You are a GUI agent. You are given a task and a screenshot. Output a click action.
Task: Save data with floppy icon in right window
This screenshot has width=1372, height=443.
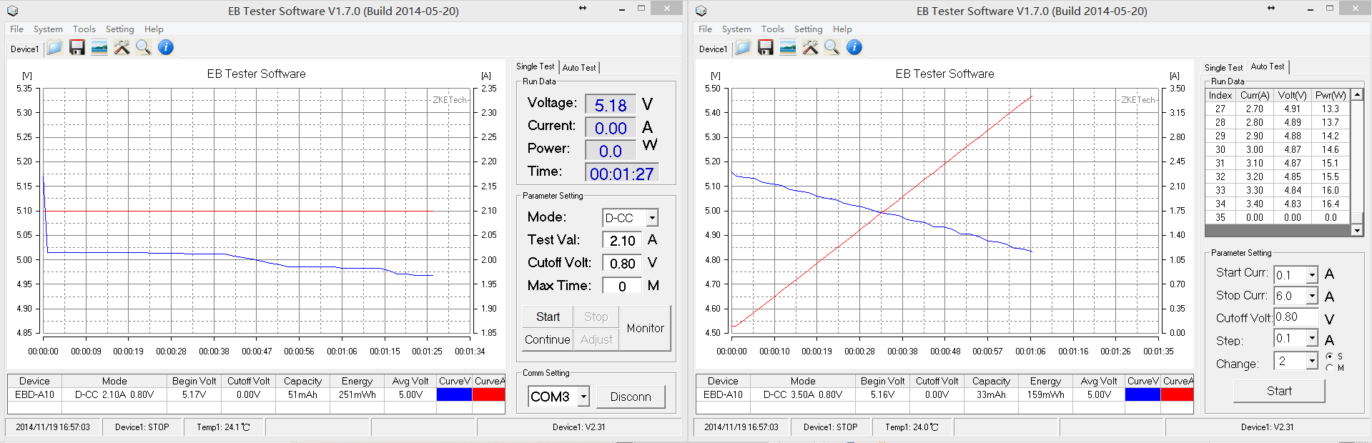[x=766, y=48]
